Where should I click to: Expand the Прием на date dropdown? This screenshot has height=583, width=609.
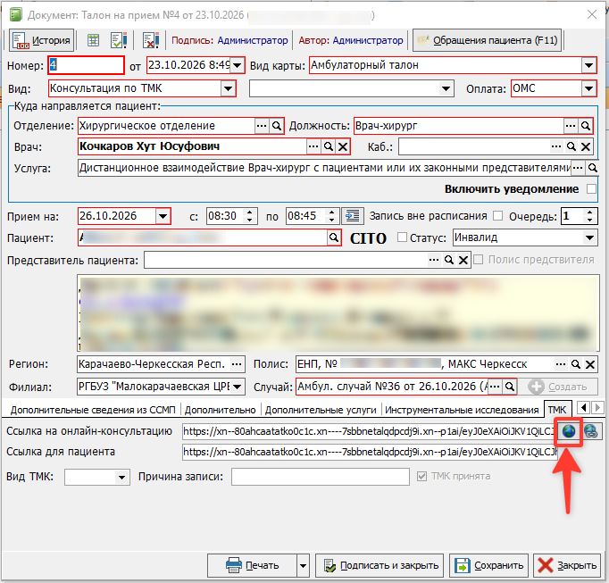pos(163,216)
